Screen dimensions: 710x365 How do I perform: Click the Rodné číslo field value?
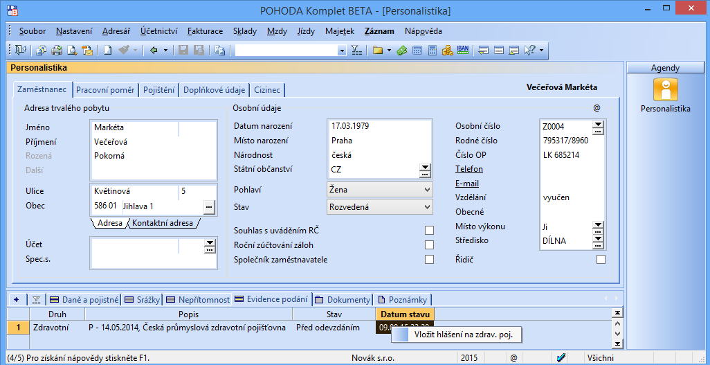coord(565,141)
